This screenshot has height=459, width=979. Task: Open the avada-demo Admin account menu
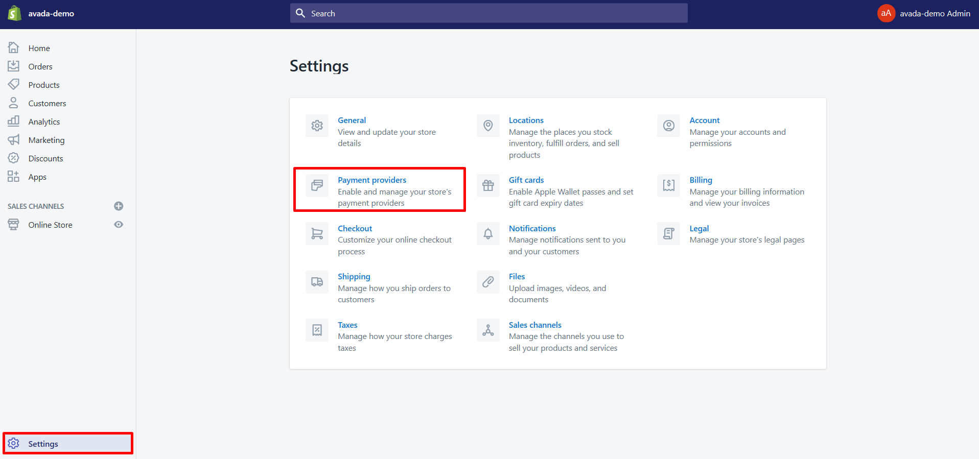(924, 13)
